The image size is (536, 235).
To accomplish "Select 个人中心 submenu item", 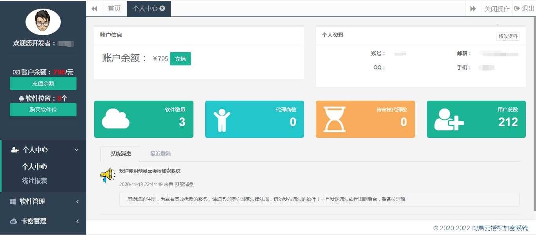I will 35,166.
